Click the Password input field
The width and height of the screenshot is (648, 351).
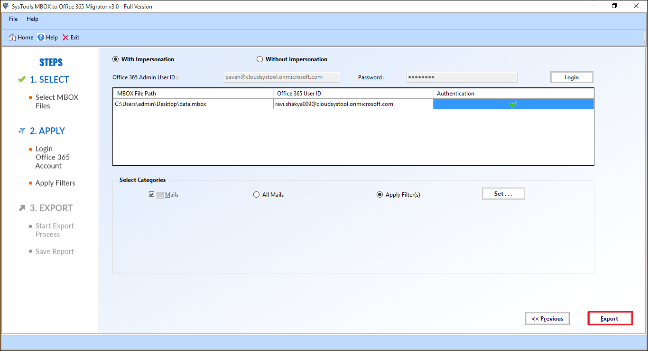462,77
